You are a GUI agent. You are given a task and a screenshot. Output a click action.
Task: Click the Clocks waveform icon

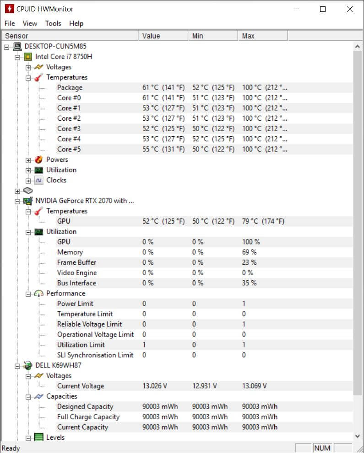(39, 180)
